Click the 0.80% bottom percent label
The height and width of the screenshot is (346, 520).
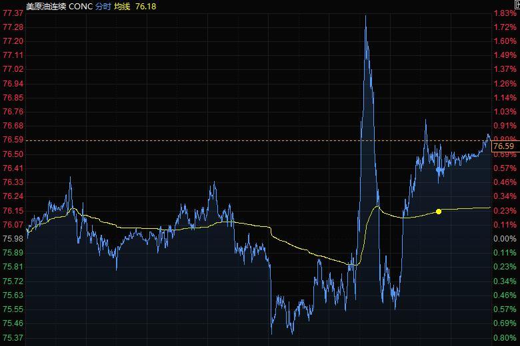pos(505,337)
